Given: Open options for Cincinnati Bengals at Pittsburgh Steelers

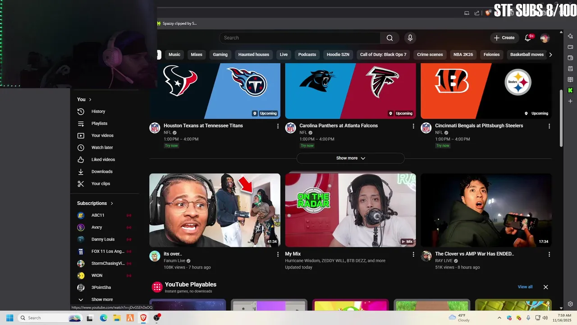Looking at the screenshot, I should [549, 126].
